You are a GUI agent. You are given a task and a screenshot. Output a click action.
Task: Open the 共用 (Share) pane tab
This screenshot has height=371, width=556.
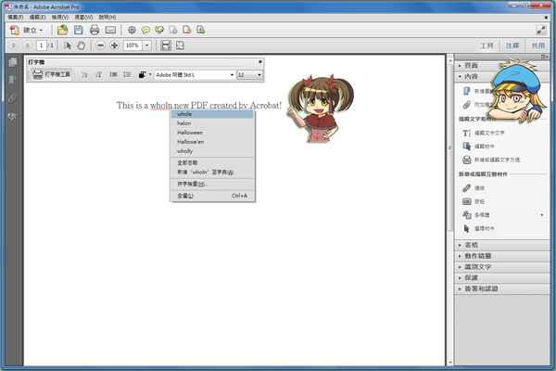tap(537, 45)
